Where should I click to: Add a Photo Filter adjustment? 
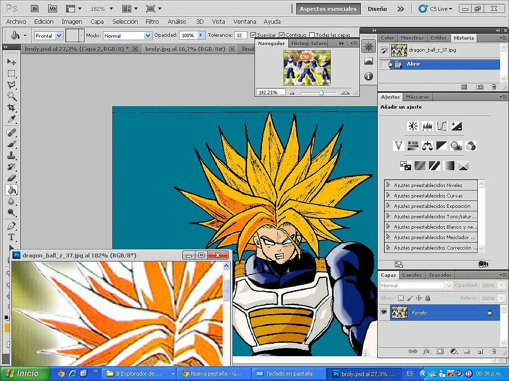456,146
